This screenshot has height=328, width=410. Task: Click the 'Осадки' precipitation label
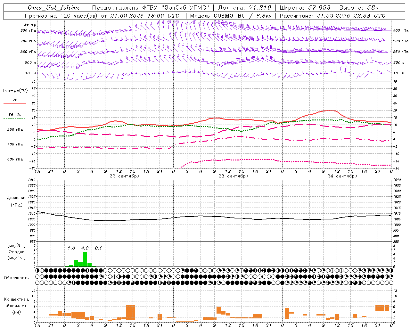tap(16, 252)
